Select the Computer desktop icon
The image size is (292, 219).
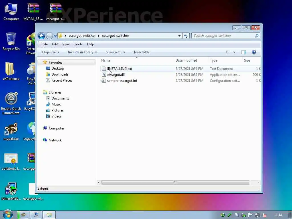click(x=11, y=12)
